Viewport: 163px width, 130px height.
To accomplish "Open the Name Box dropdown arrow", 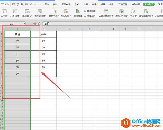I will tap(24, 23).
